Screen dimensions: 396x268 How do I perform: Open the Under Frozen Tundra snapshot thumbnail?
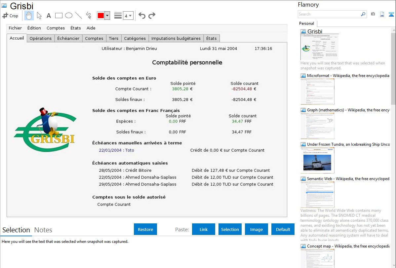(x=317, y=160)
